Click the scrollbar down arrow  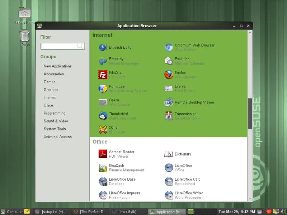click(250, 199)
